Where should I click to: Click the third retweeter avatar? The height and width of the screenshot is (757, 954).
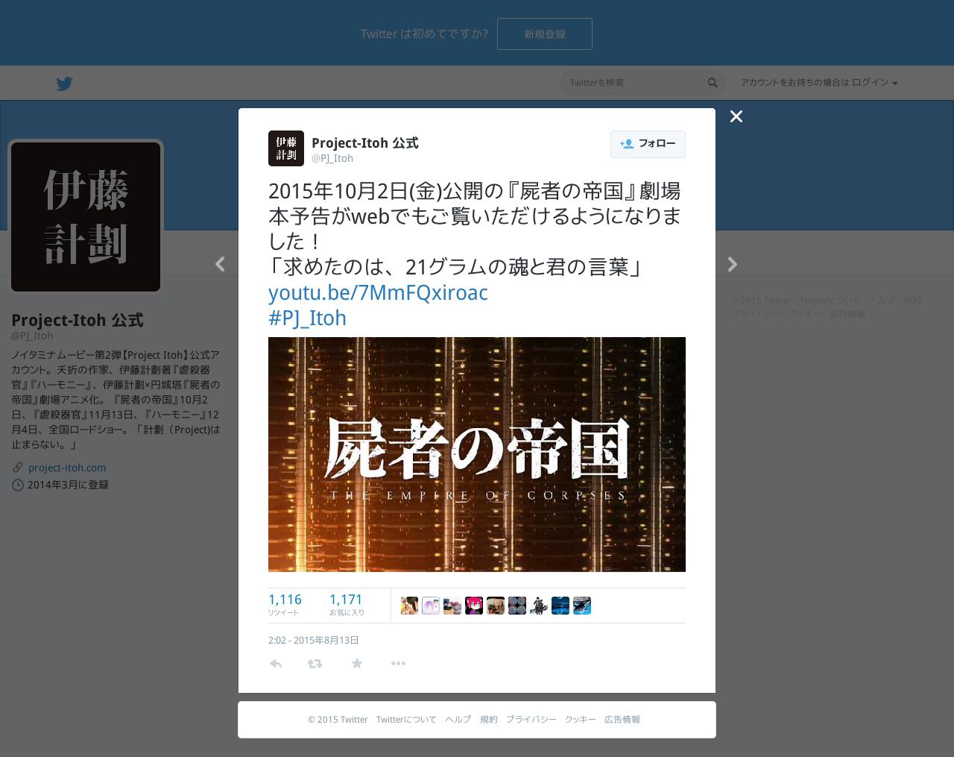452,606
